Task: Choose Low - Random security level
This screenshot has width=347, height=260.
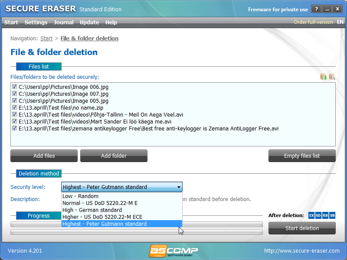Action: (x=122, y=196)
